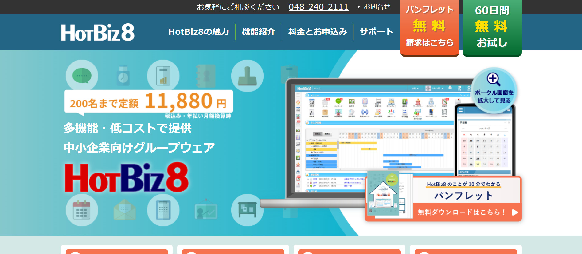Viewport: 582px width, 254px height.
Task: Click the bar chart report icon
Action: (x=163, y=76)
